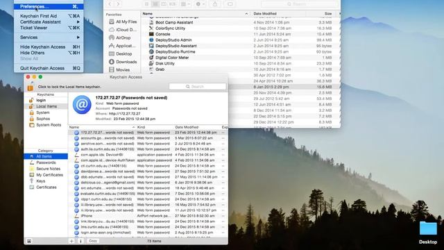Select the ctl.curtin.edu.au row

(x=148, y=166)
